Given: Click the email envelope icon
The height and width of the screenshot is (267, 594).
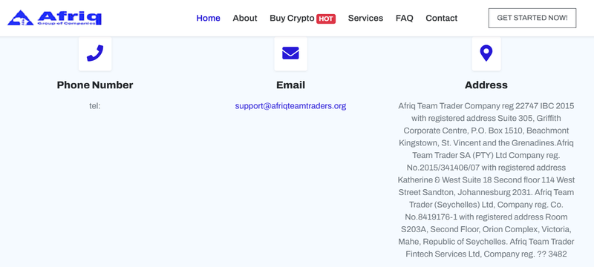Looking at the screenshot, I should pos(290,53).
